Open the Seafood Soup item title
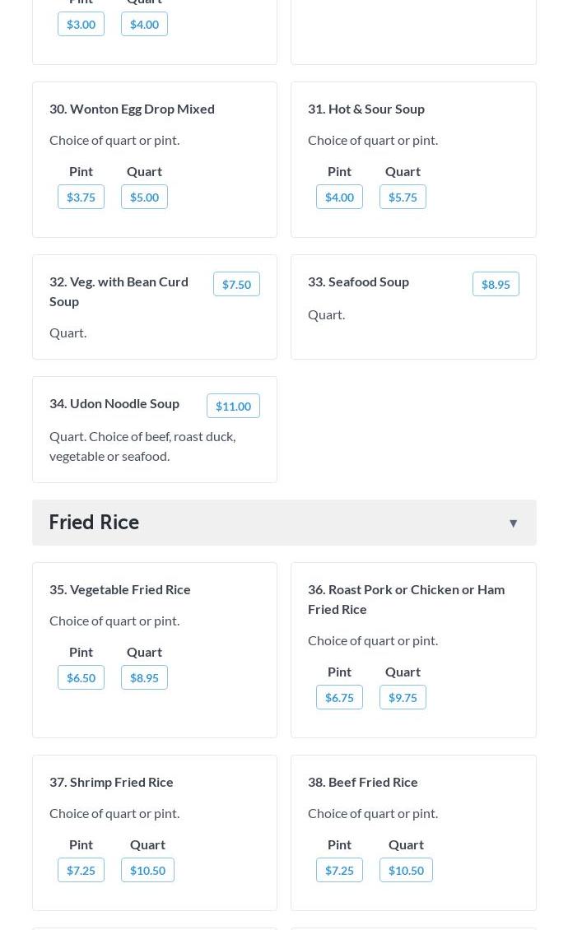 tap(358, 281)
